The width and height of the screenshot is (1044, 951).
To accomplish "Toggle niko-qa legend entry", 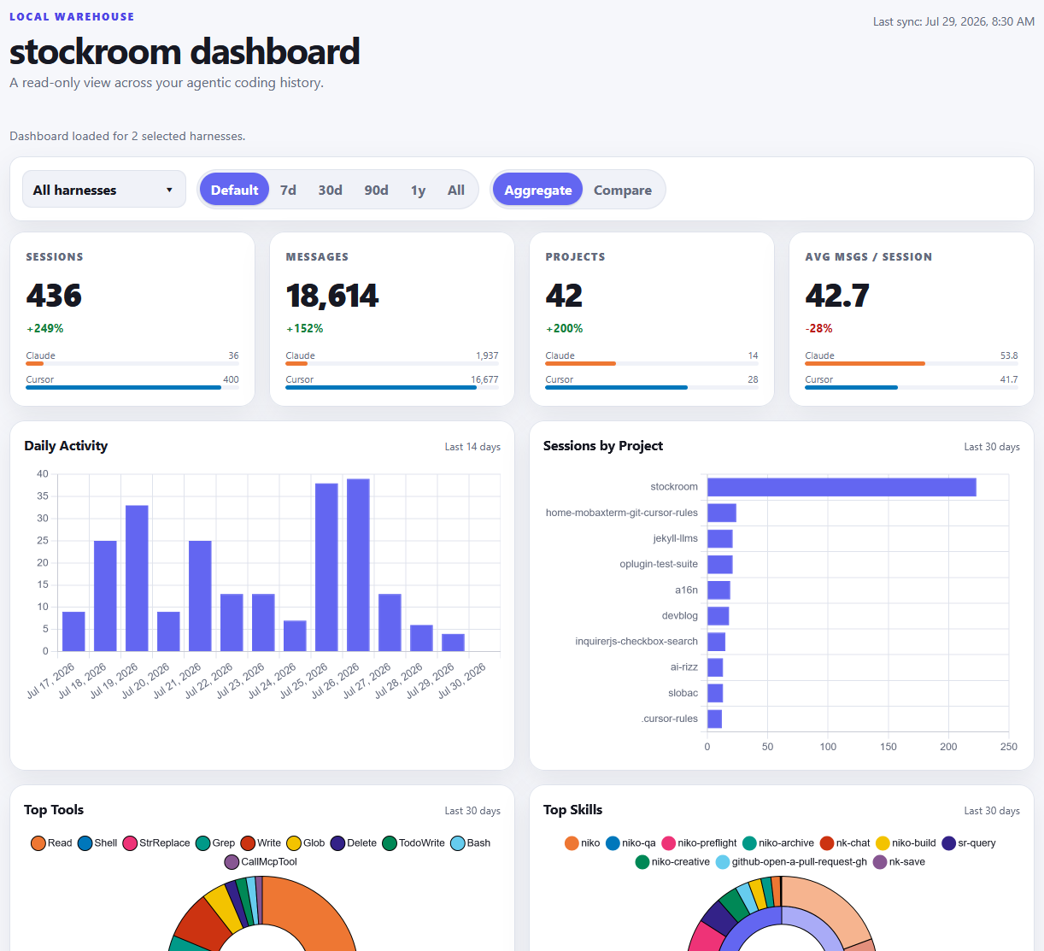I will point(631,843).
